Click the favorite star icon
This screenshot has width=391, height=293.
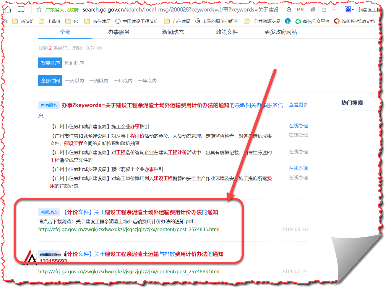[x=39, y=10]
